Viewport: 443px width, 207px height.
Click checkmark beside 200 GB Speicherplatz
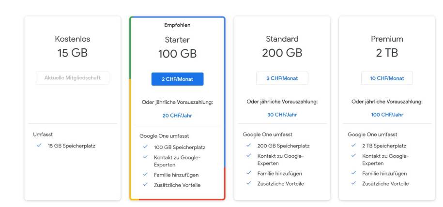(249, 146)
